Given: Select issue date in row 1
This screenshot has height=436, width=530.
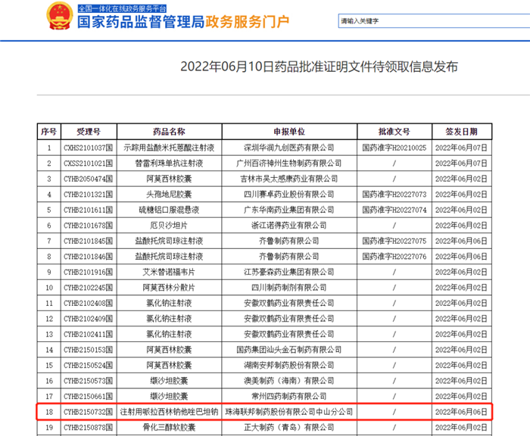Looking at the screenshot, I should (x=461, y=148).
